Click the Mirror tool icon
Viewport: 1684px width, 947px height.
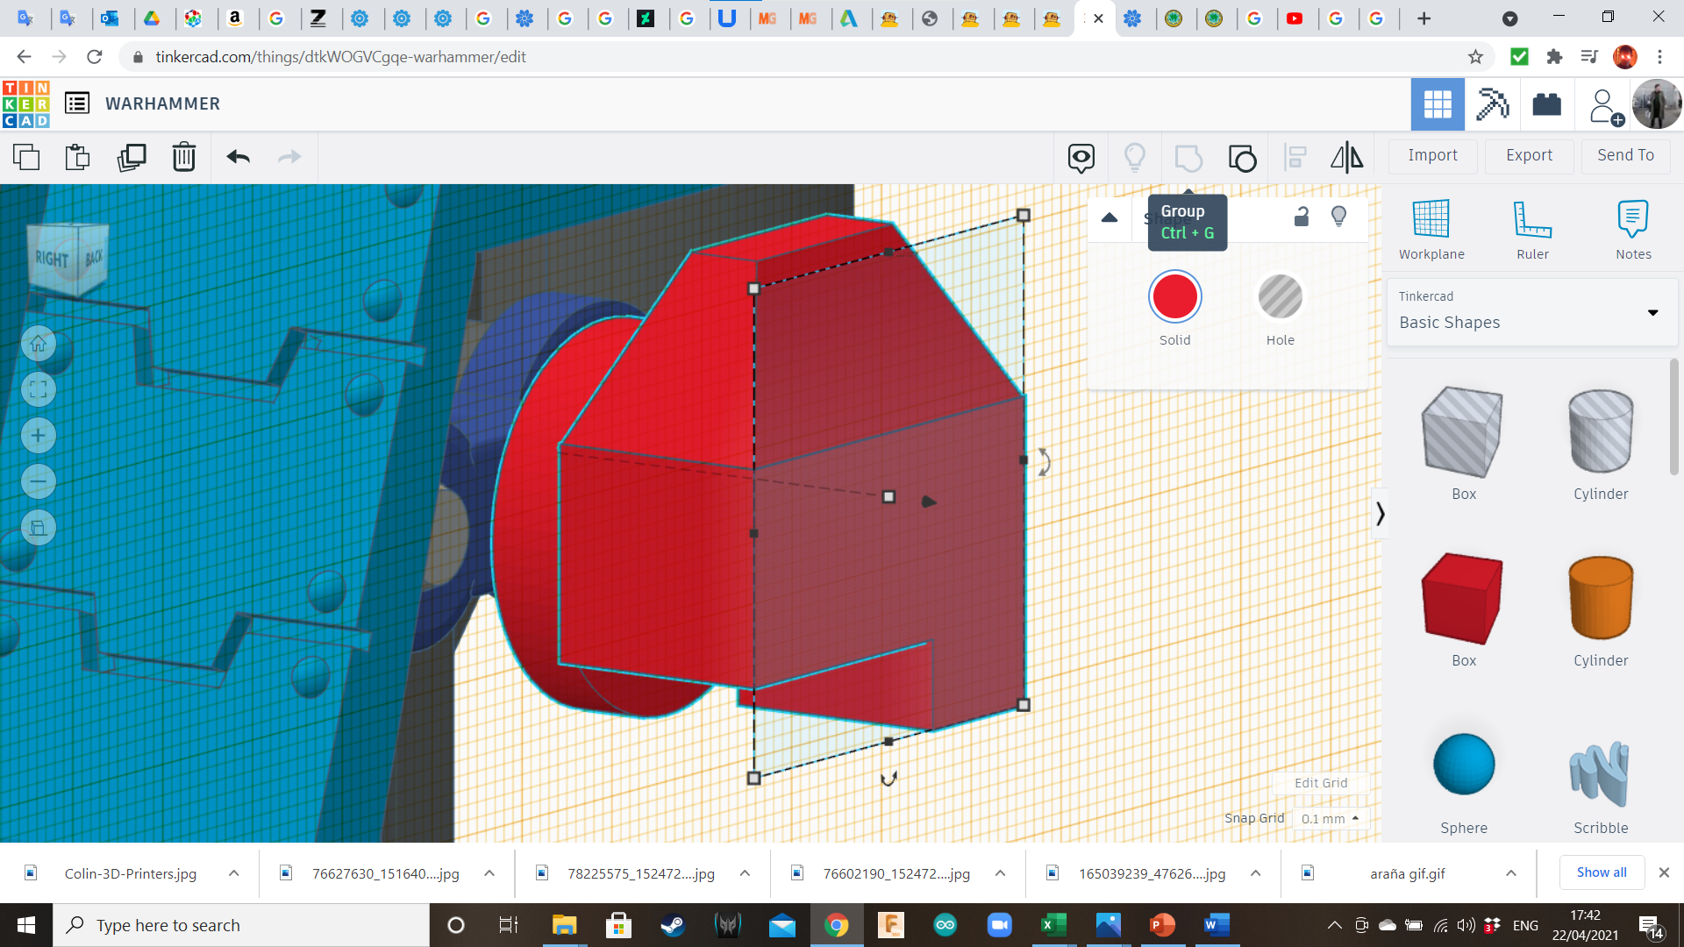point(1346,157)
